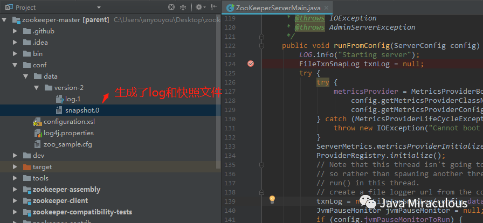Collapse the zookeeper-master parent node
This screenshot has height=223, width=483.
pyautogui.click(x=4, y=20)
